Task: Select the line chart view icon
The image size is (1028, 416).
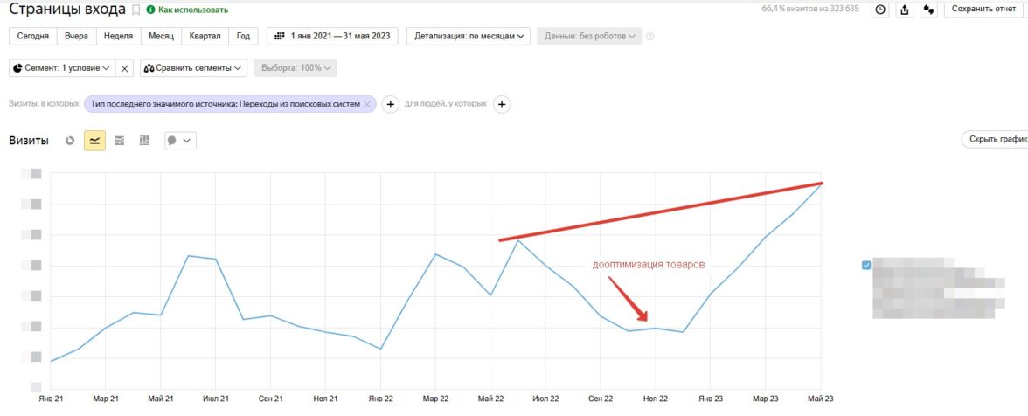Action: (x=94, y=140)
